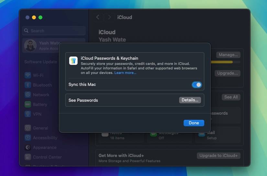
Task: Click the yellow minimize window button
Action: click(x=34, y=17)
